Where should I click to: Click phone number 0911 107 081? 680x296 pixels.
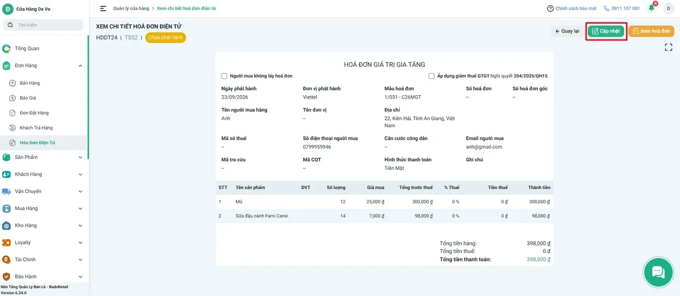[626, 8]
